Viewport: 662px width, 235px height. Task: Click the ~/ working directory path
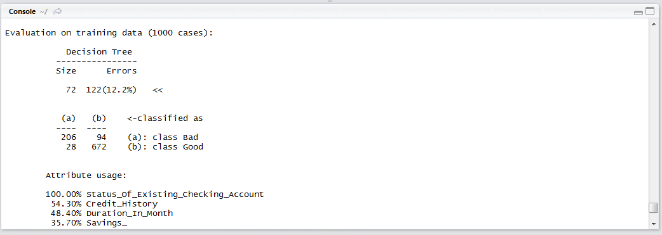43,12
